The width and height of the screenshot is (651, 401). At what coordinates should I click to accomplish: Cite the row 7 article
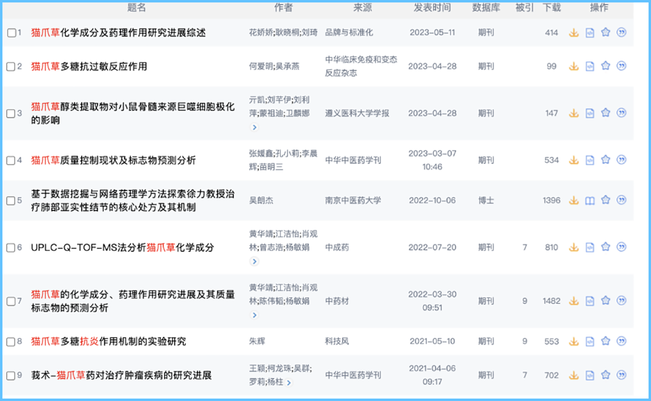621,301
